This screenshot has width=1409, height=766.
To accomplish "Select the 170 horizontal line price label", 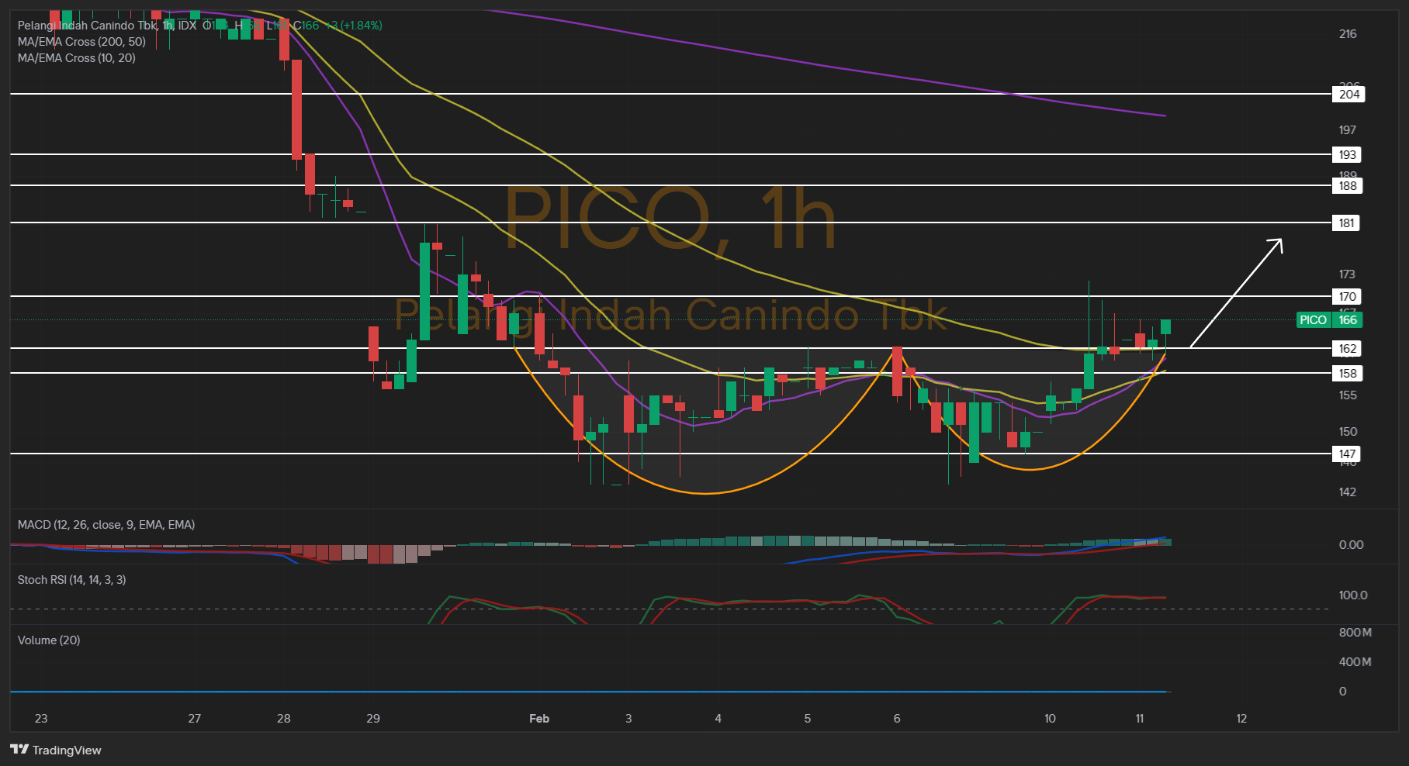I will point(1347,297).
